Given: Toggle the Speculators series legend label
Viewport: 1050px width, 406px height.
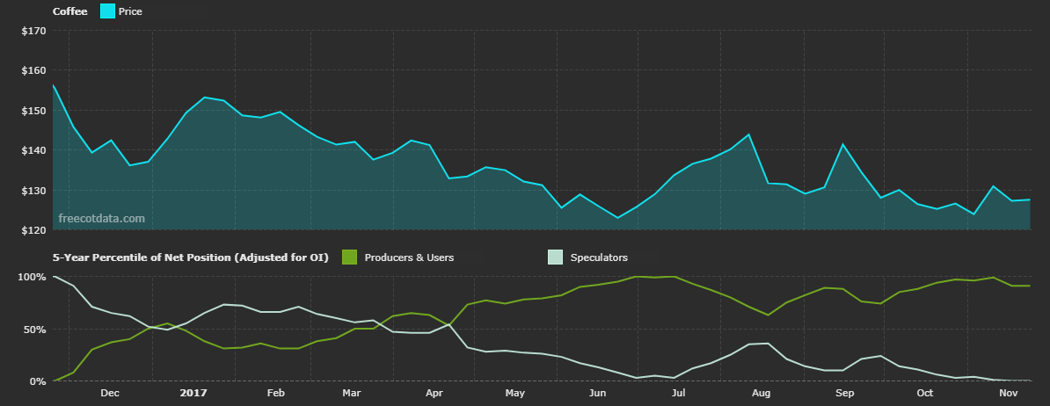Looking at the screenshot, I should (599, 257).
